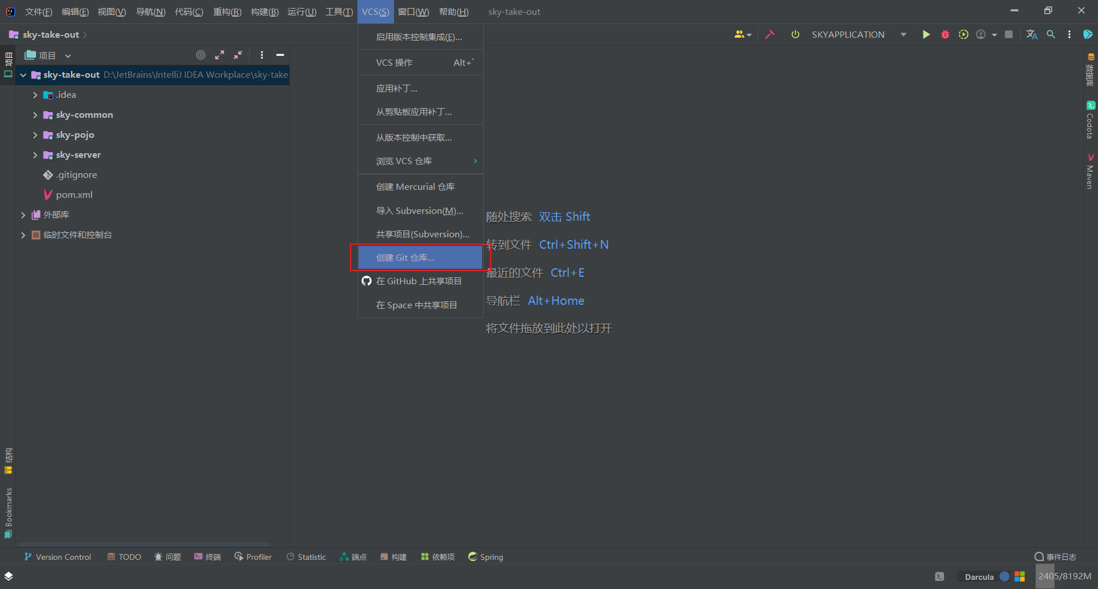Open IDE settings vertical dots icon
The width and height of the screenshot is (1098, 589).
pos(1069,34)
